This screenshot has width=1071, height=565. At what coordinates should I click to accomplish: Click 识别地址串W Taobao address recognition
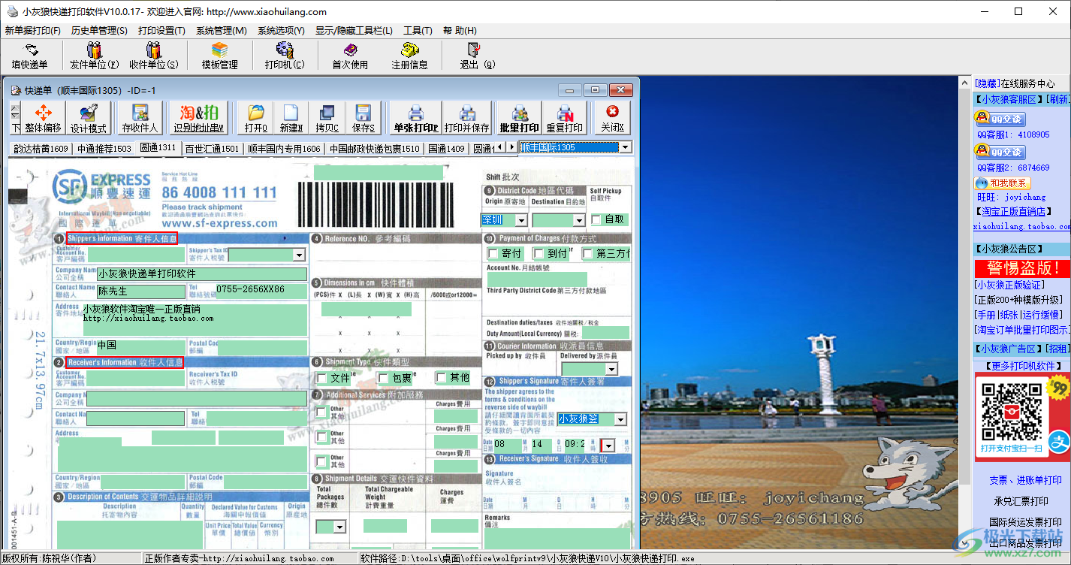click(199, 119)
